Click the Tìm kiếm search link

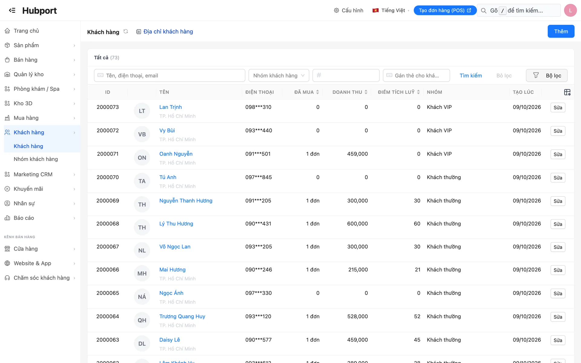click(471, 76)
